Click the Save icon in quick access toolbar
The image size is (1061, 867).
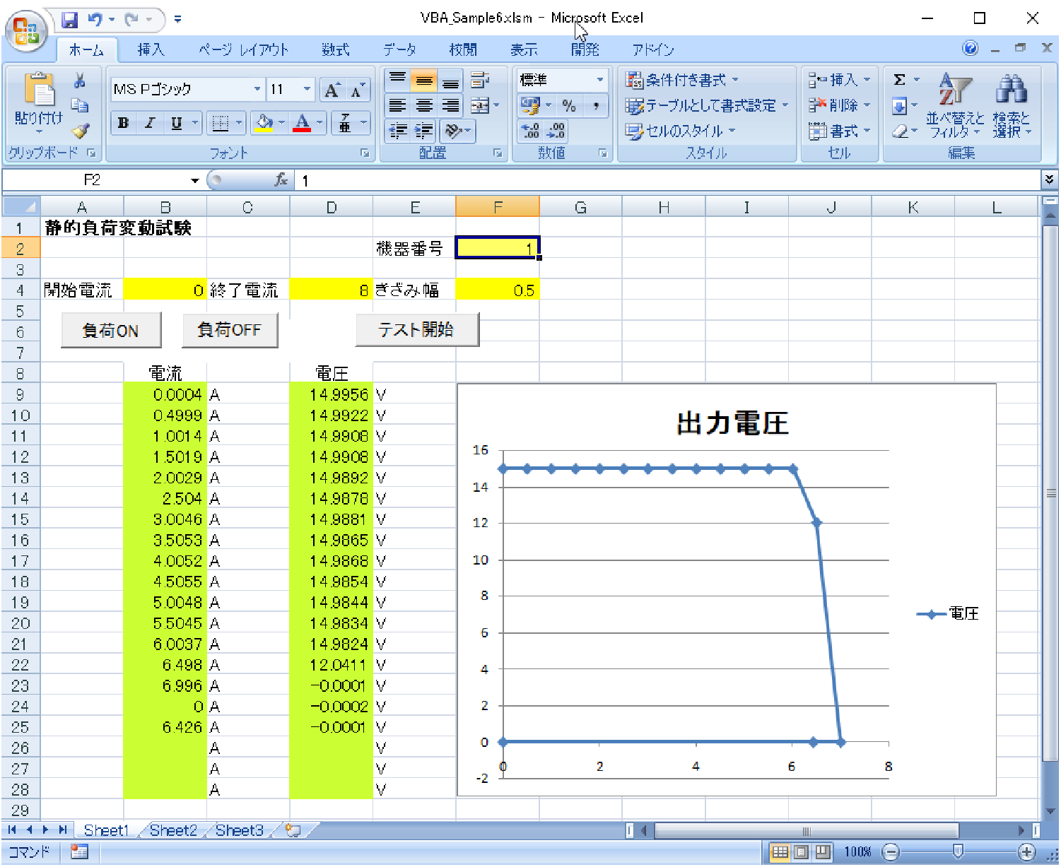click(69, 19)
